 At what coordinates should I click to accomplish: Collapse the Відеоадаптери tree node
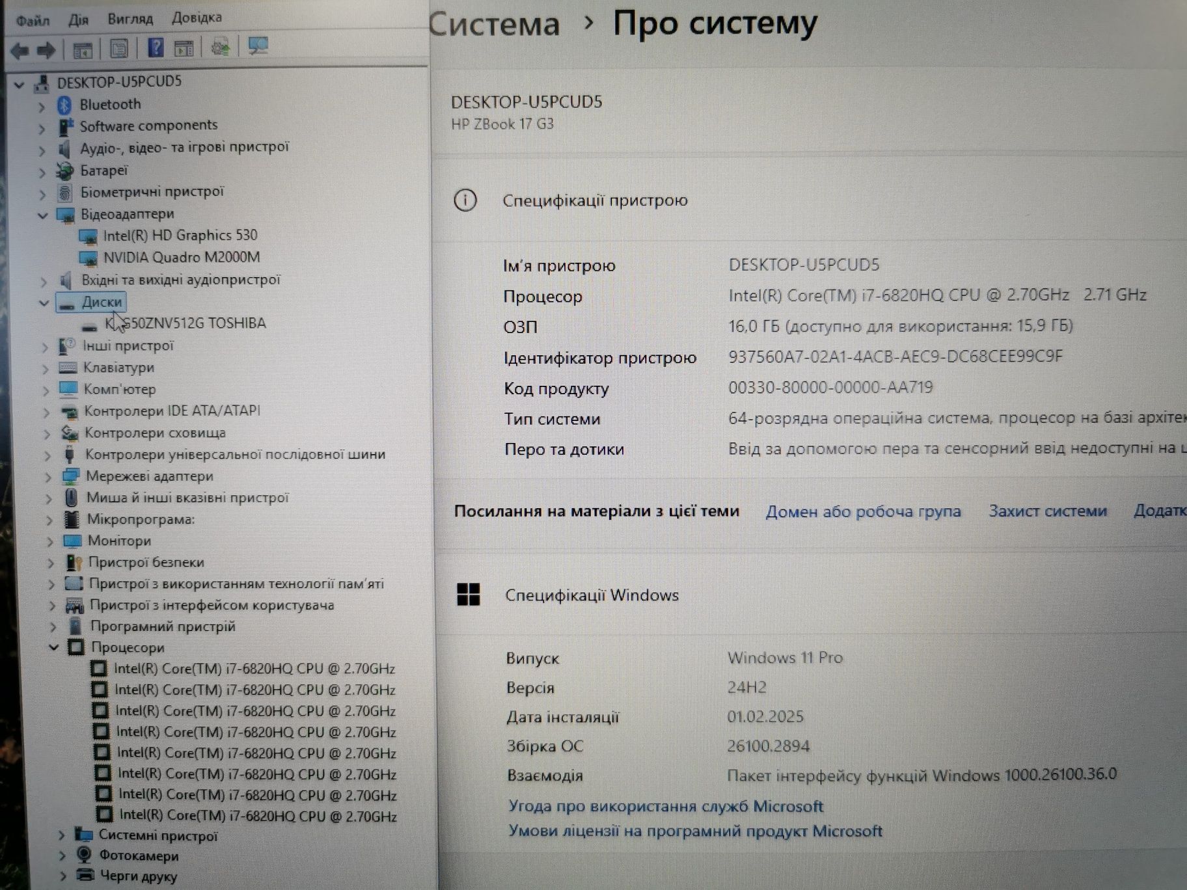coord(43,215)
